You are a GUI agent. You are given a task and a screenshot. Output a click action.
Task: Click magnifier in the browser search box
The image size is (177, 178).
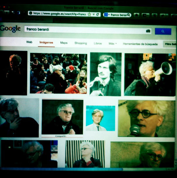pyautogui.click(x=128, y=15)
